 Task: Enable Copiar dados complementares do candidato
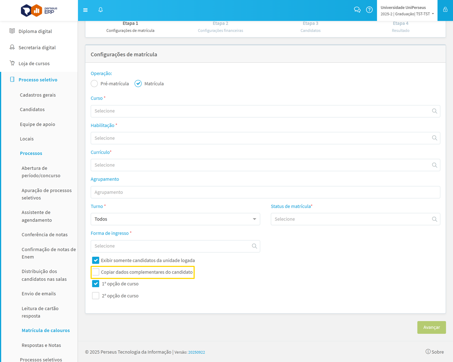(96, 272)
